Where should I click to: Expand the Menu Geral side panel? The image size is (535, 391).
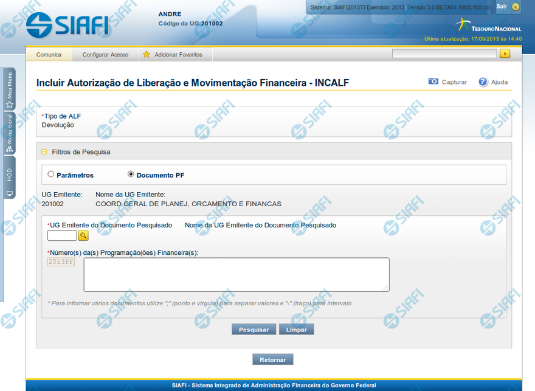pos(9,132)
